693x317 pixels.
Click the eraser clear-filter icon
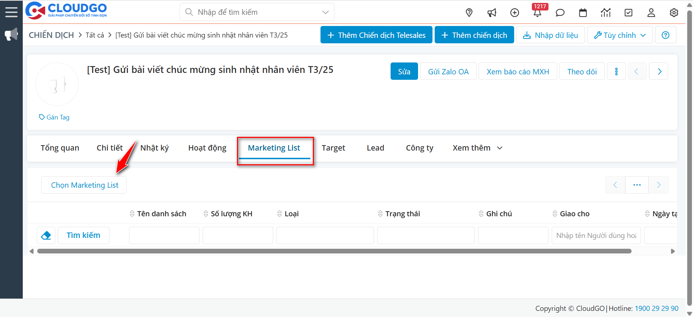coord(46,235)
